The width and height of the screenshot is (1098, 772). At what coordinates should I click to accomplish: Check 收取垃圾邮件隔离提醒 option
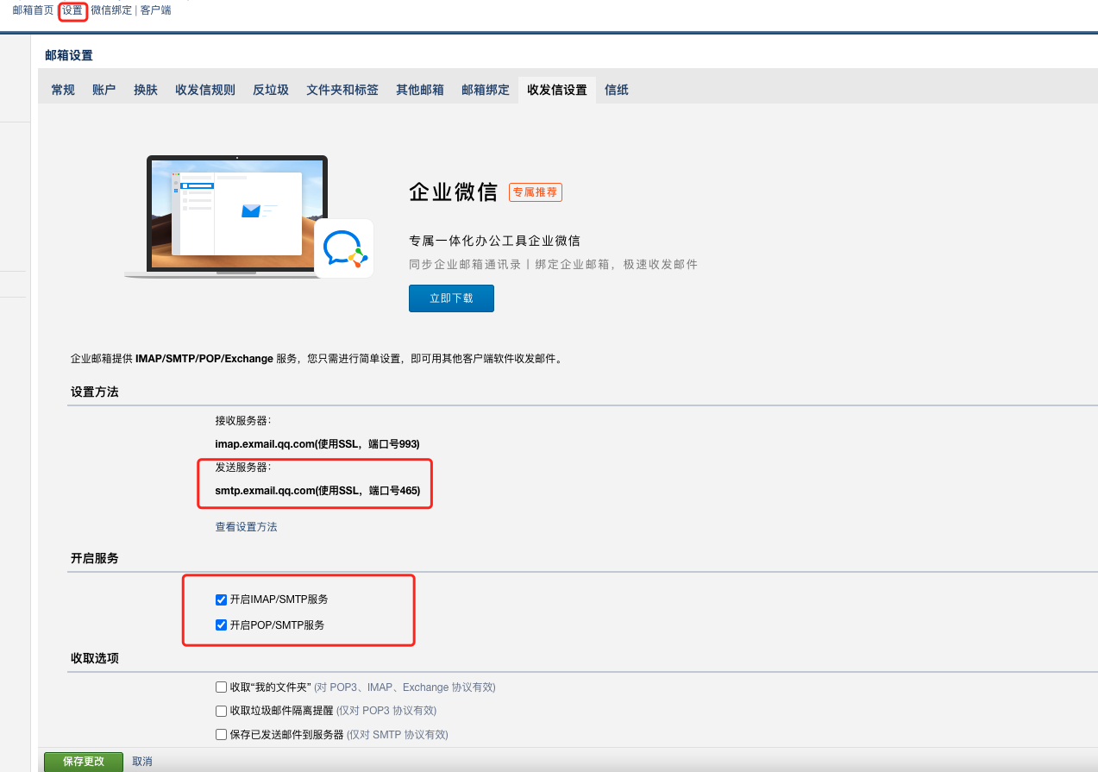point(222,711)
